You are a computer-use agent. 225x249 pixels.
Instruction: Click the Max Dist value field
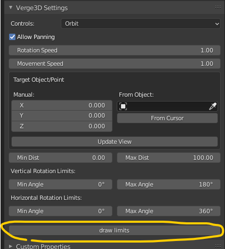168,158
